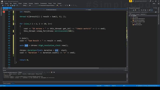
Task: Click the Save All toolbar icon
Action: (x=14, y=5)
